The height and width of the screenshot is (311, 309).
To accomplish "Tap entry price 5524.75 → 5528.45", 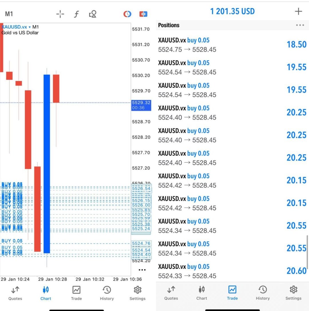I will coord(187,50).
